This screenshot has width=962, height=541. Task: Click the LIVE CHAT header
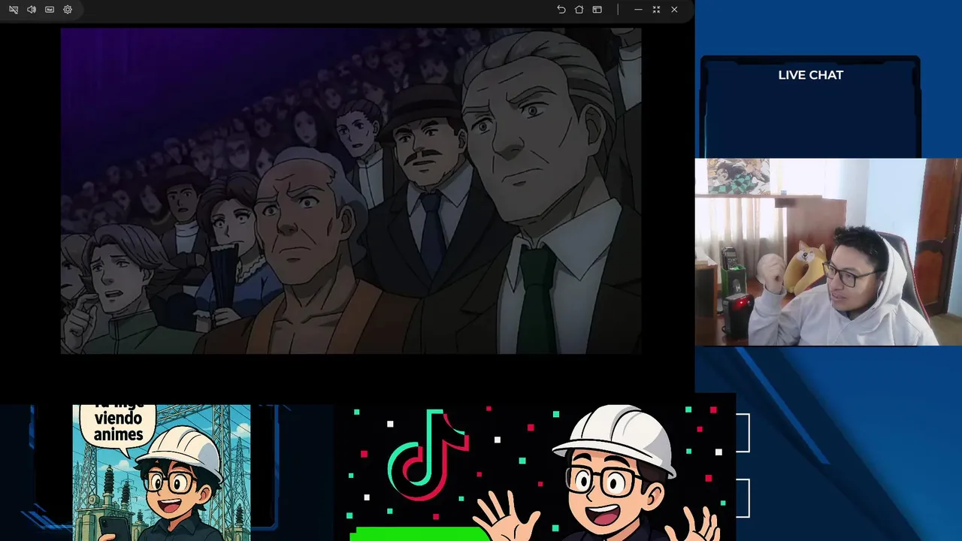[x=810, y=75]
